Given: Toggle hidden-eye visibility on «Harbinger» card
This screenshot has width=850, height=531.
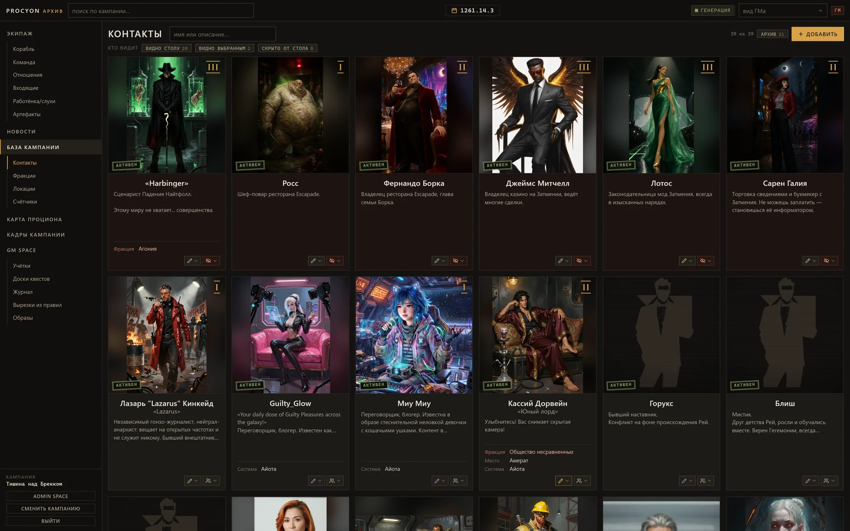Looking at the screenshot, I should click(x=211, y=261).
